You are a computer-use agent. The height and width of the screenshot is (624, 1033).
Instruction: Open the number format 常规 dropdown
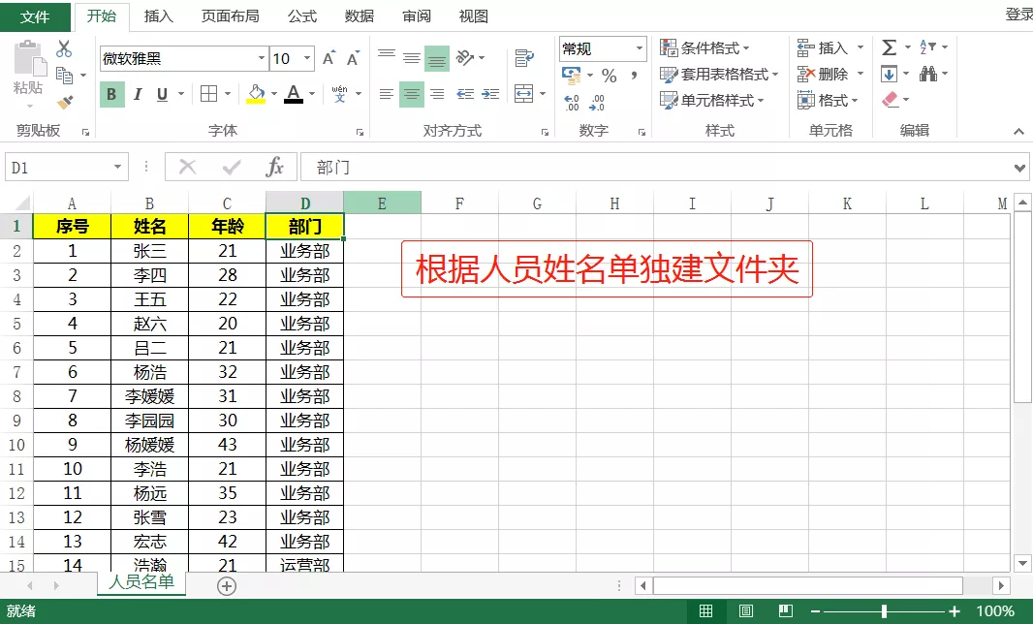639,48
